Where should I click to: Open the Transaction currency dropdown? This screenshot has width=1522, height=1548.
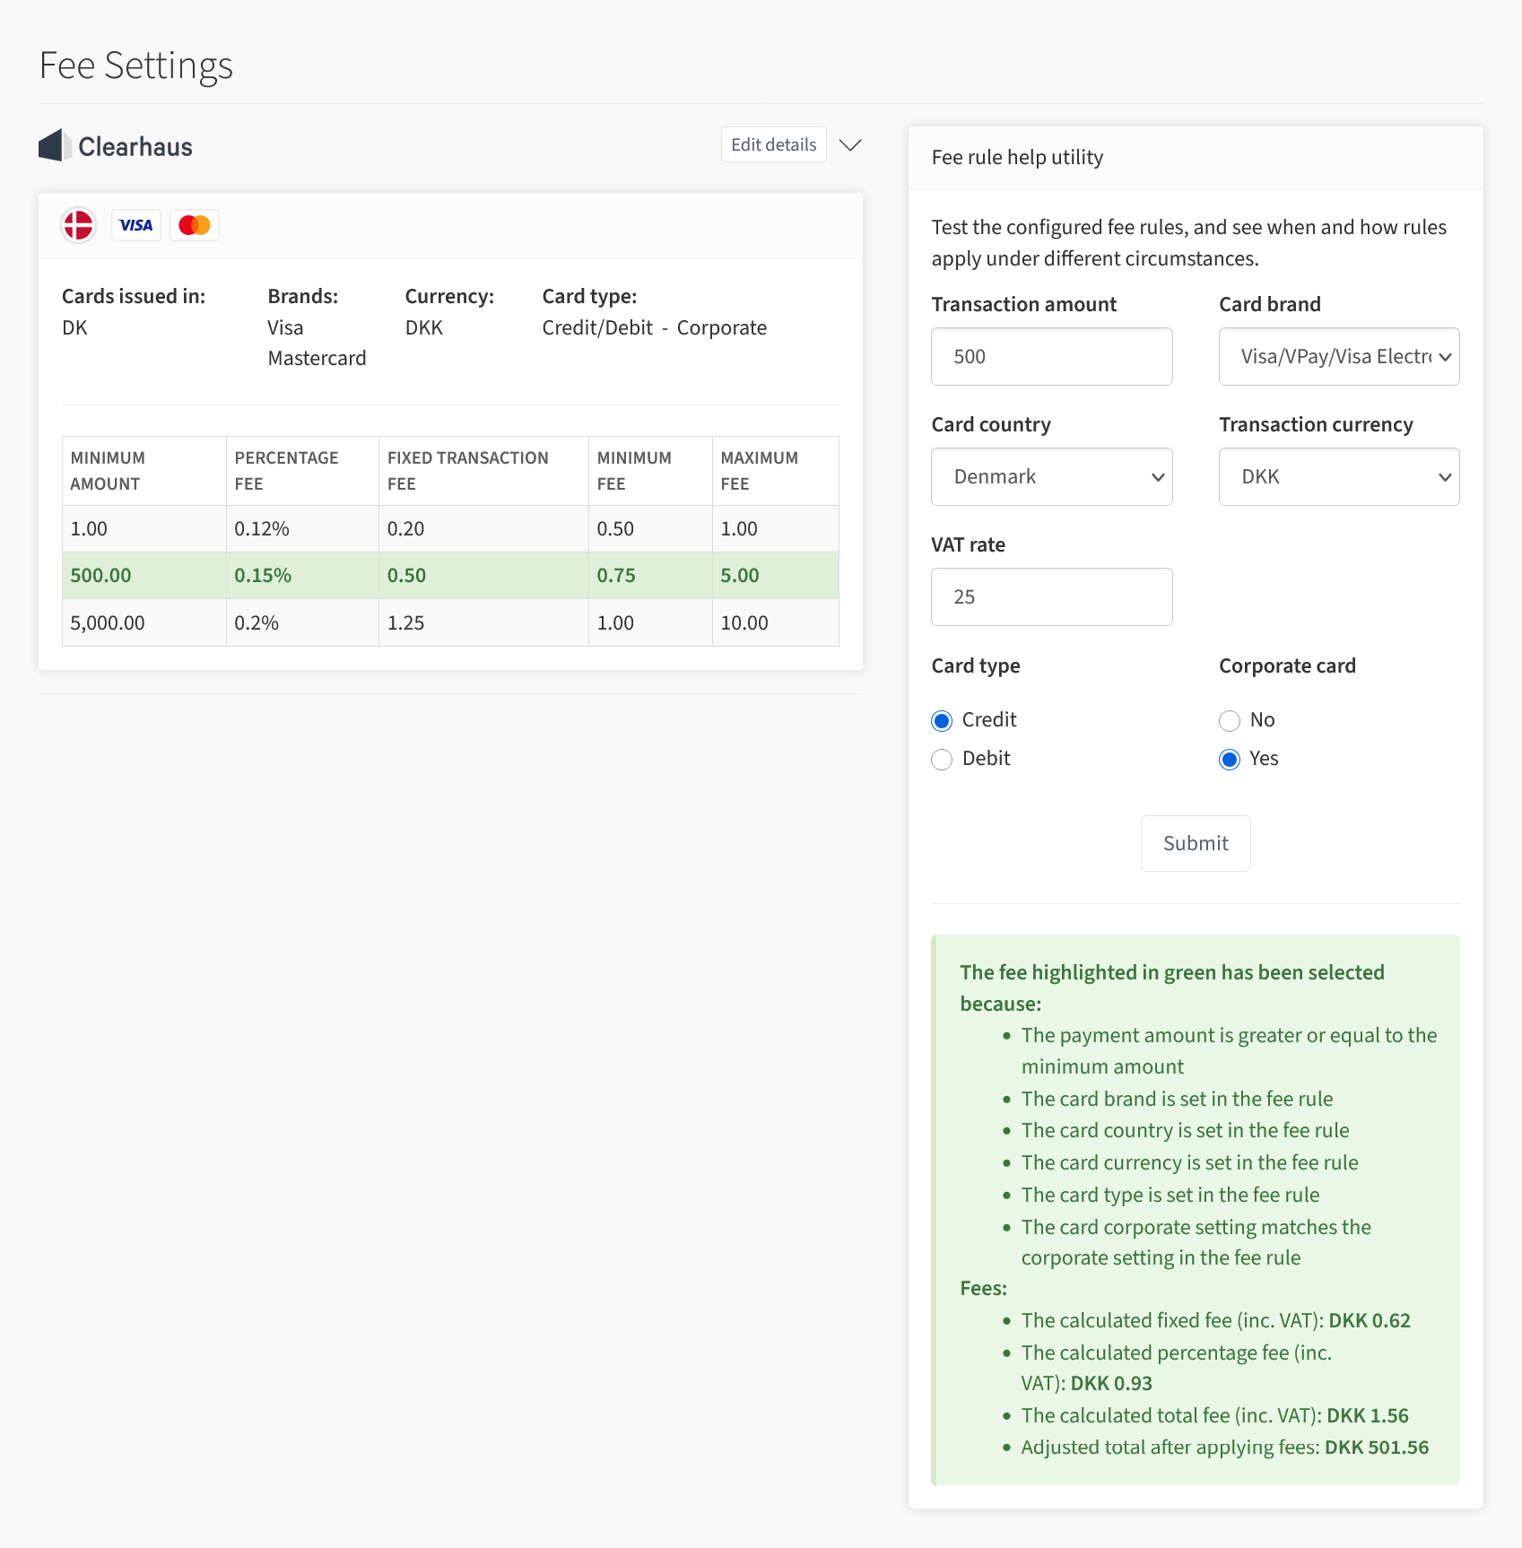[x=1338, y=476]
